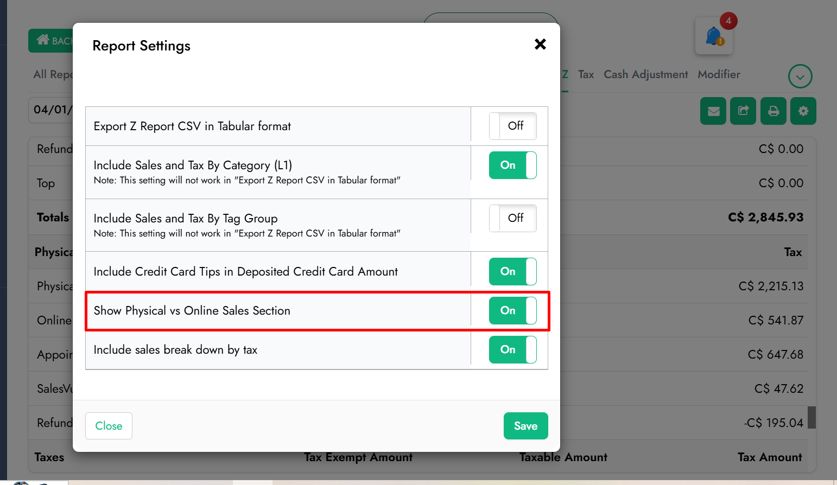Click the print report icon

pyautogui.click(x=773, y=111)
